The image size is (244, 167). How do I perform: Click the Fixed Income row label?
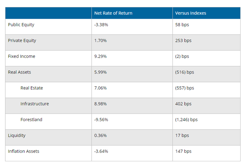[x=21, y=56]
